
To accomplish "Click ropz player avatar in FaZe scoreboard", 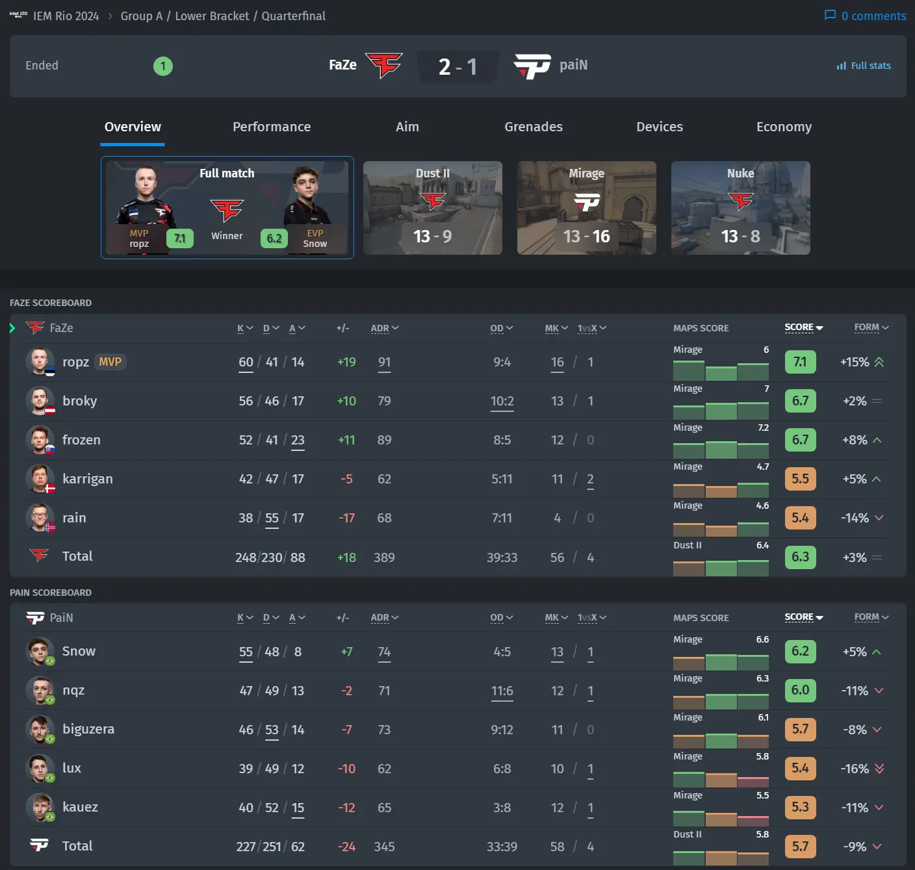I will (x=40, y=362).
